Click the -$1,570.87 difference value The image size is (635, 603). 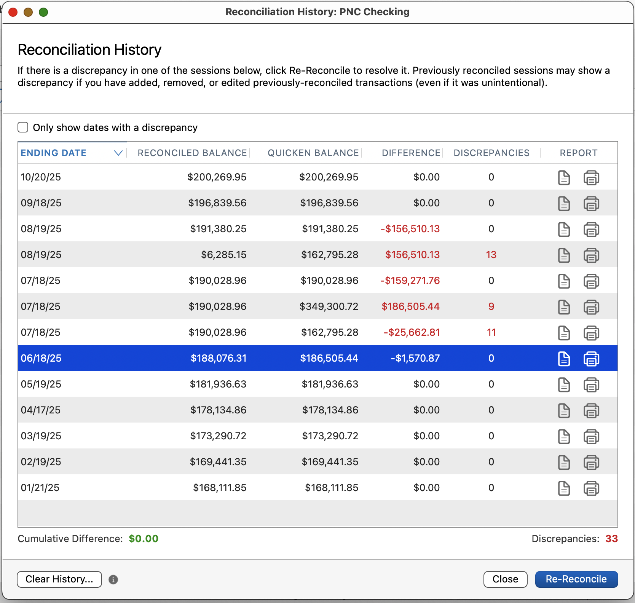(x=415, y=358)
